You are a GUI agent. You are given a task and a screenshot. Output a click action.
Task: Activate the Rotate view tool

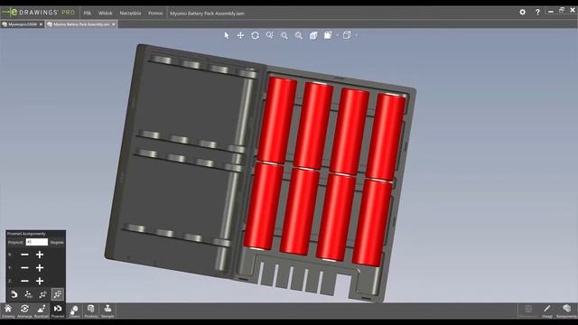tap(255, 35)
